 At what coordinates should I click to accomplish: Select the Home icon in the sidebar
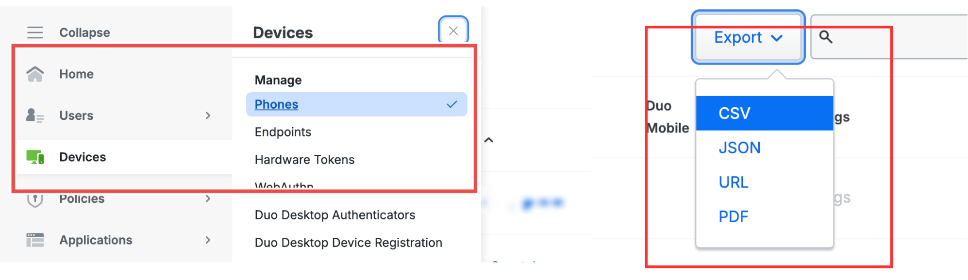34,74
